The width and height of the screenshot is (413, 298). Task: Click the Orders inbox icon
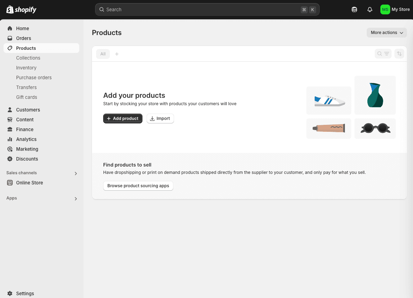tap(10, 38)
